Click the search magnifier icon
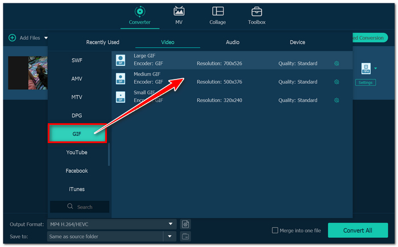Viewport: 398px width, 247px height. point(70,206)
